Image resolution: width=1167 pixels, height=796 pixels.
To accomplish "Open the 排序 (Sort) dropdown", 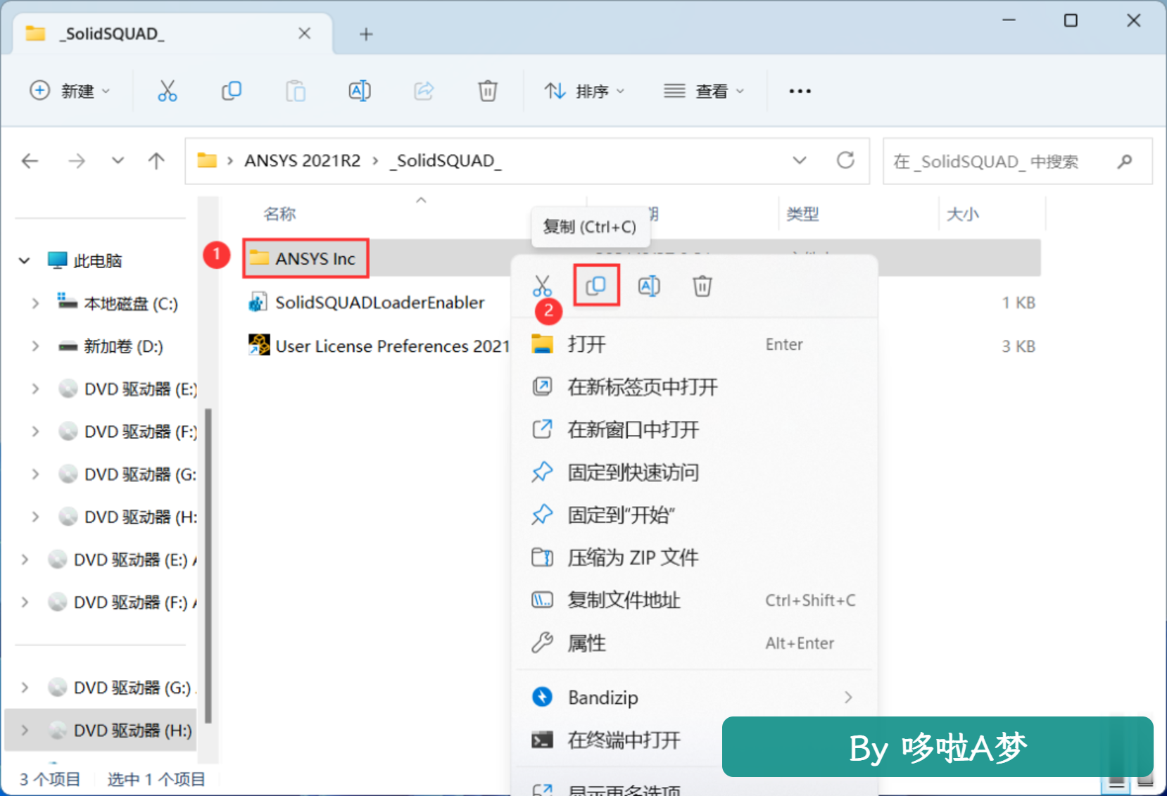I will click(585, 91).
